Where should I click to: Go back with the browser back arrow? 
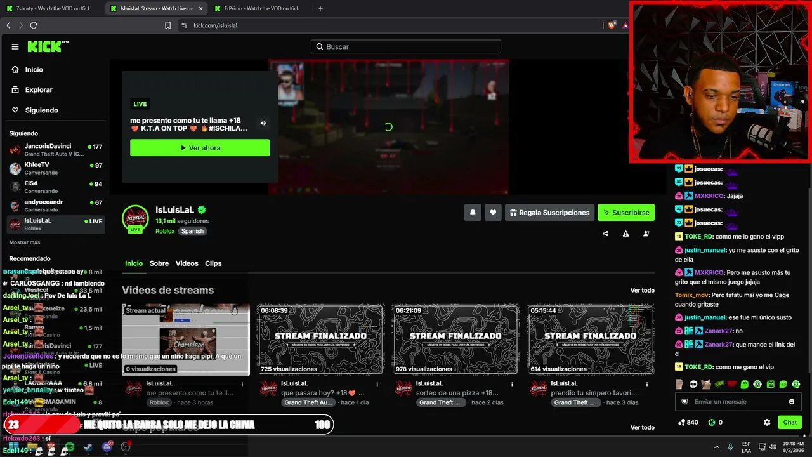(8, 25)
